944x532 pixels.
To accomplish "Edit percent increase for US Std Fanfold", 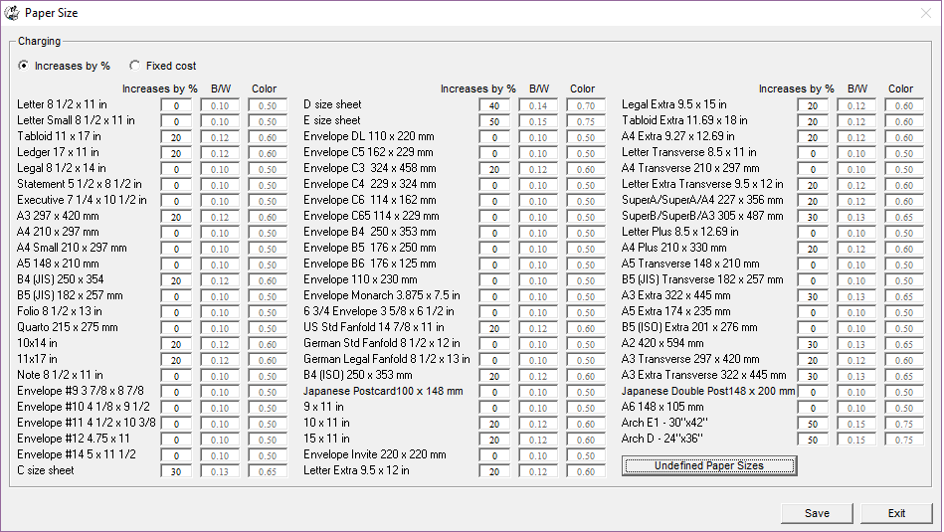I will pyautogui.click(x=494, y=328).
